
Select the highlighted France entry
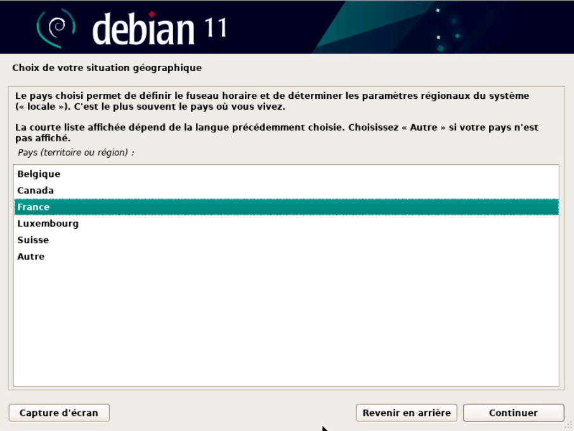coord(34,207)
